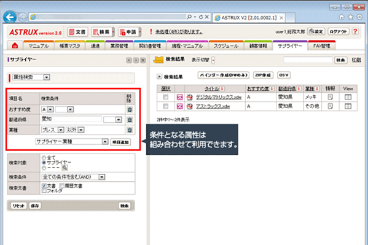Sort by タイトル column arrows
Image resolution: width=368 pixels, height=245 pixels.
click(222, 88)
